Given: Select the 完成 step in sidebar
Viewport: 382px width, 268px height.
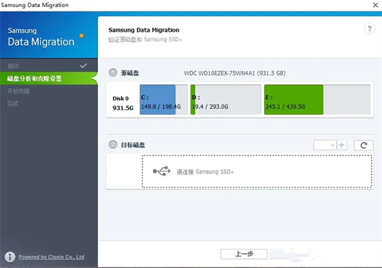Looking at the screenshot, I should (13, 103).
